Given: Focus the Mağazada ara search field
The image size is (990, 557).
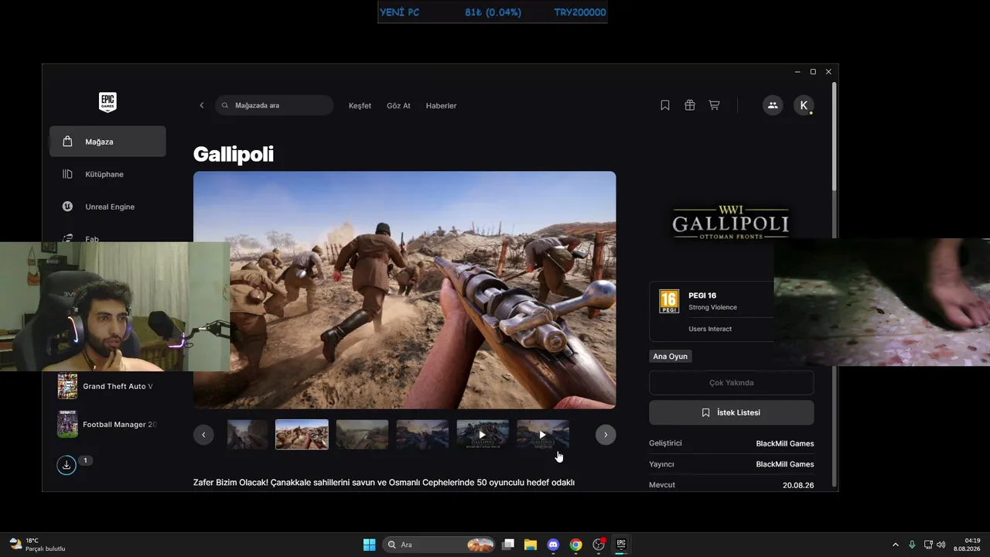Looking at the screenshot, I should [275, 105].
